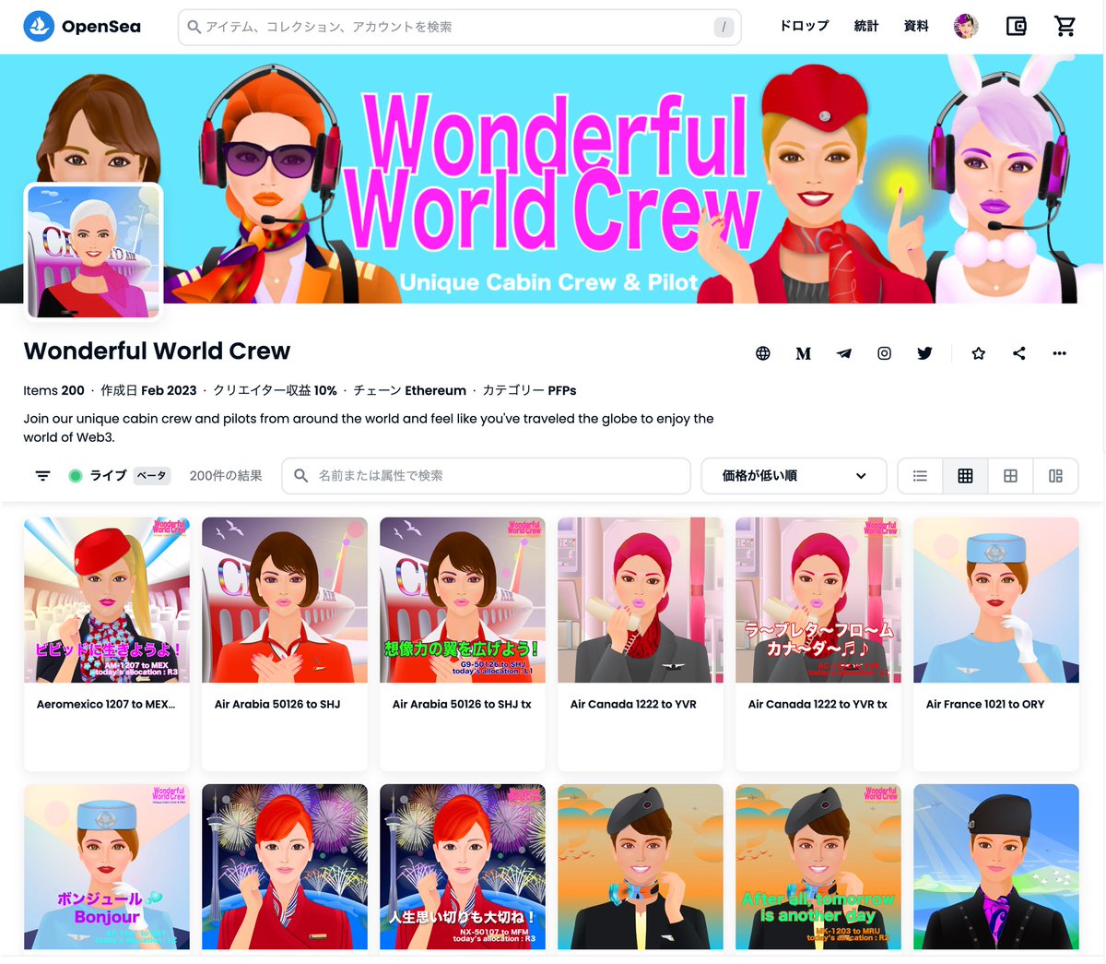Open Air Arabia 50126 to SHJ tx image
The width and height of the screenshot is (1106, 964).
(x=463, y=600)
